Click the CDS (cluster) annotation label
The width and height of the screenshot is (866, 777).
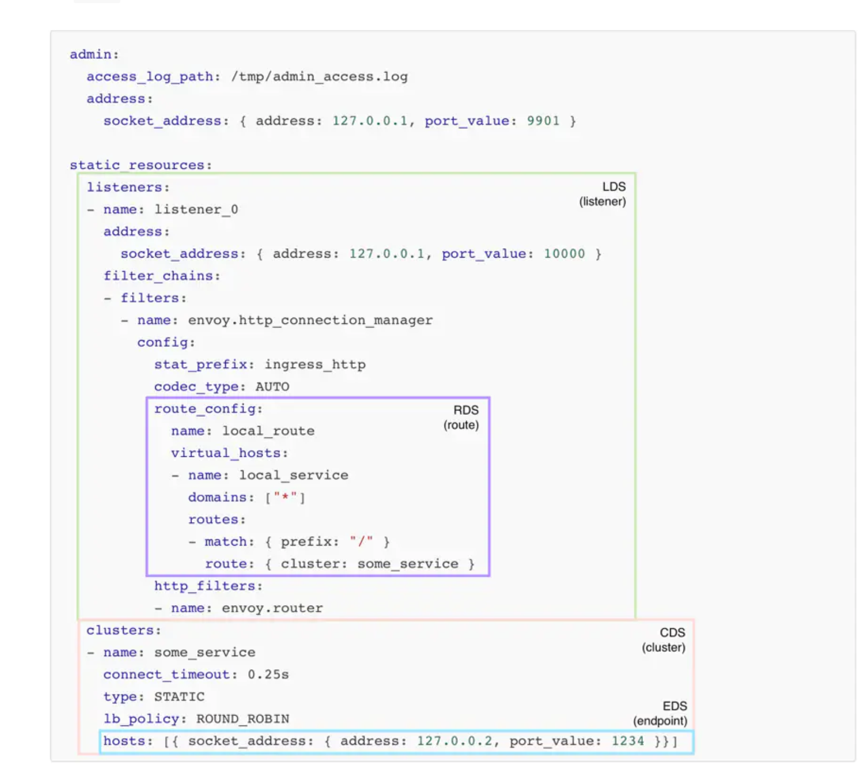(664, 640)
